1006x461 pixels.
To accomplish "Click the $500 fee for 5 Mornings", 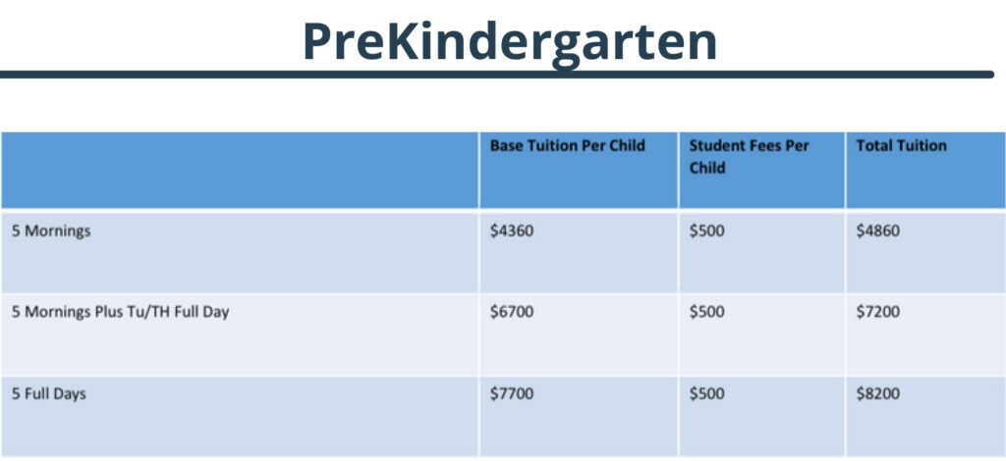I will (706, 231).
